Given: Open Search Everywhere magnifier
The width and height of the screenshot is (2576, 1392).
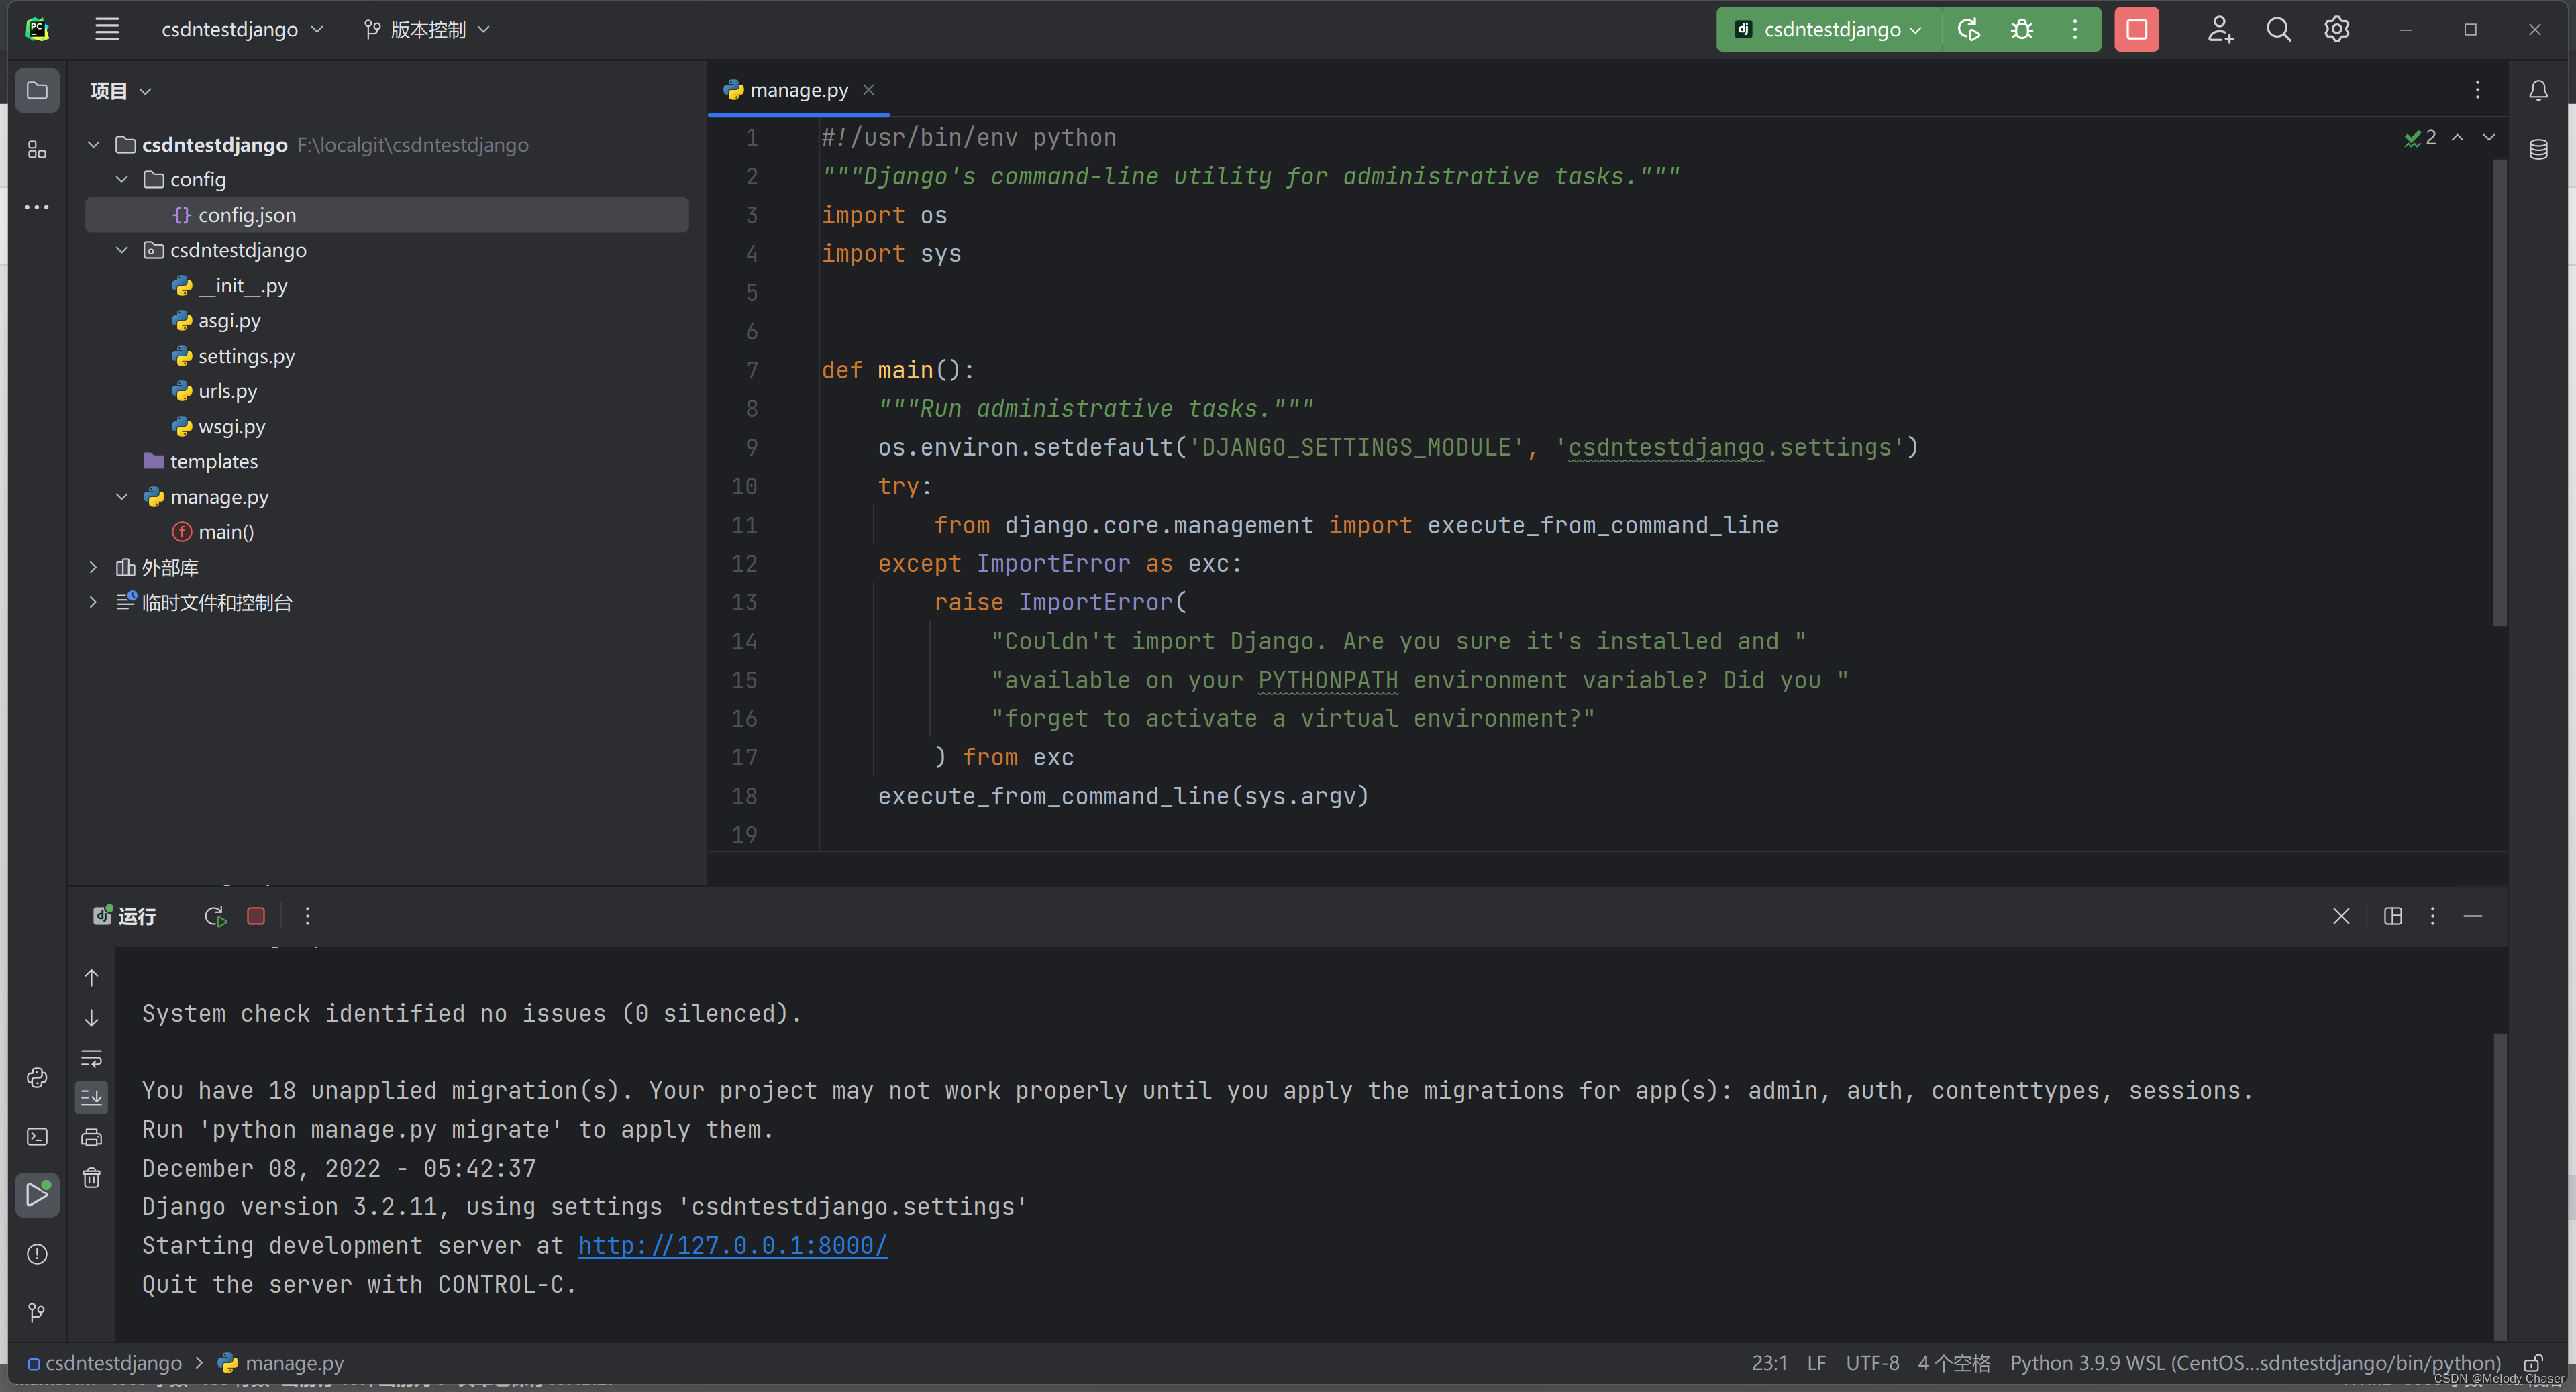Looking at the screenshot, I should [x=2279, y=29].
